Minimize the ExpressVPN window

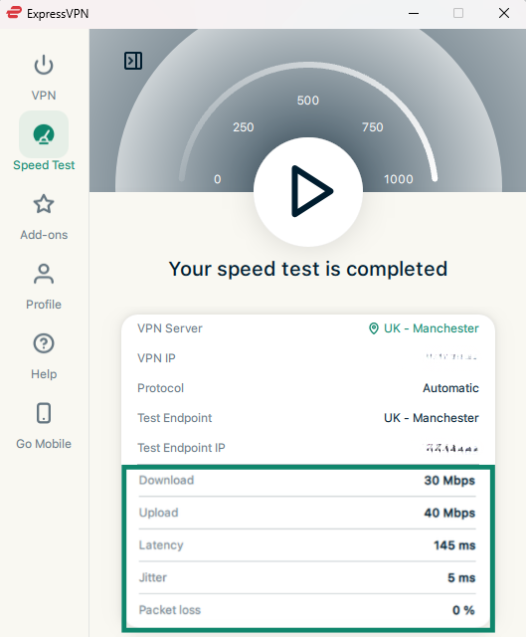(414, 13)
